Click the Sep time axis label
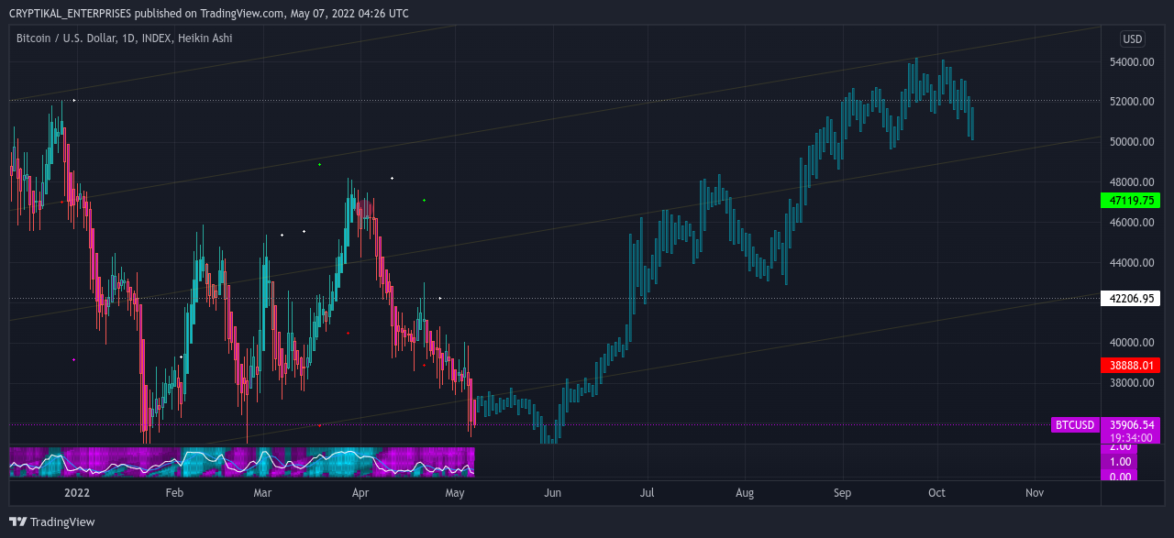 click(842, 493)
